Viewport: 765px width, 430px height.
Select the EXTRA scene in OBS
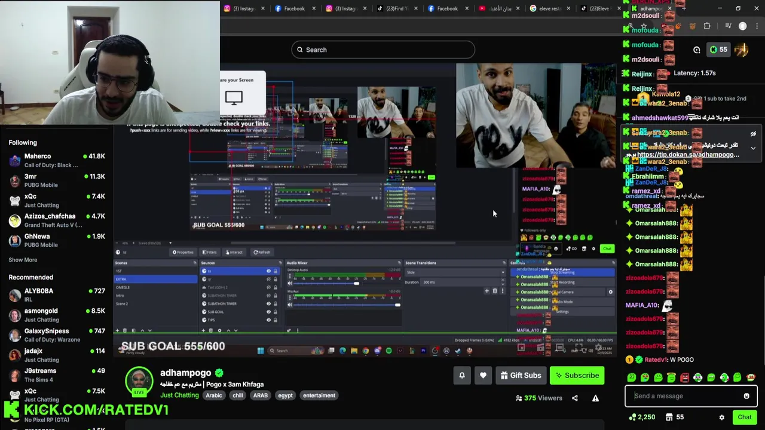coord(155,279)
